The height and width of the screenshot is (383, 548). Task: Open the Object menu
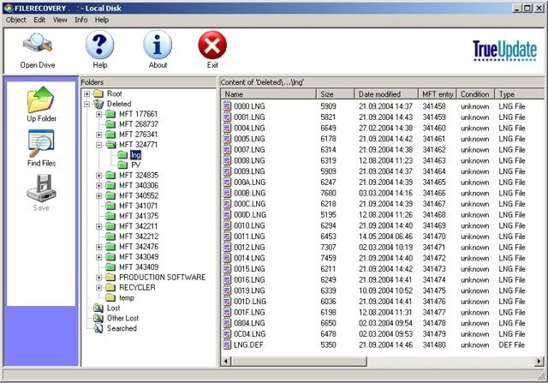click(x=16, y=19)
